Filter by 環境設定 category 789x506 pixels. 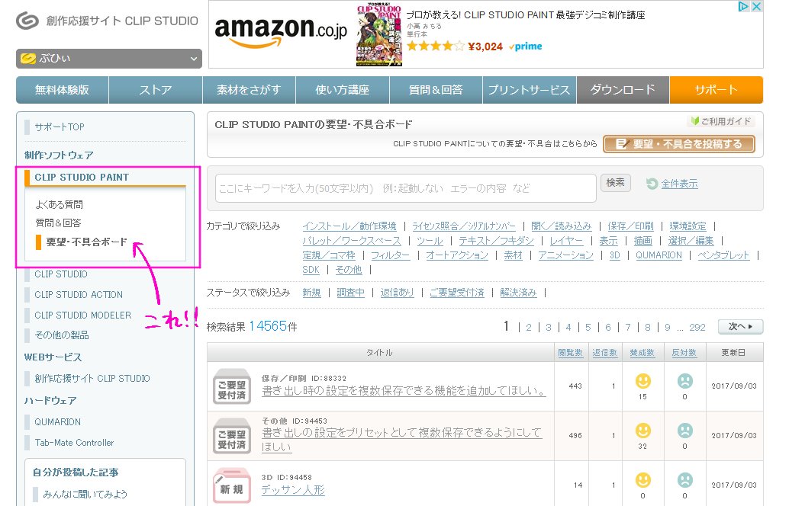tap(688, 226)
